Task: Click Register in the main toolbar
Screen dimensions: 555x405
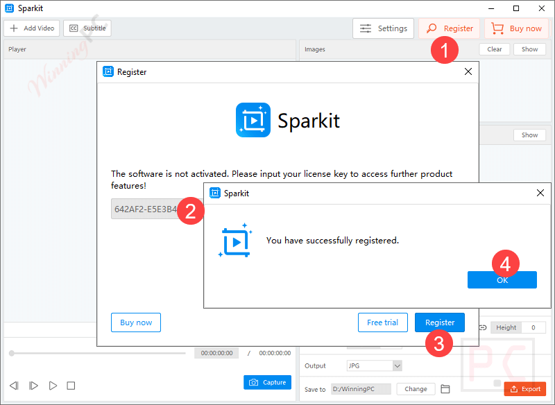Action: point(449,28)
